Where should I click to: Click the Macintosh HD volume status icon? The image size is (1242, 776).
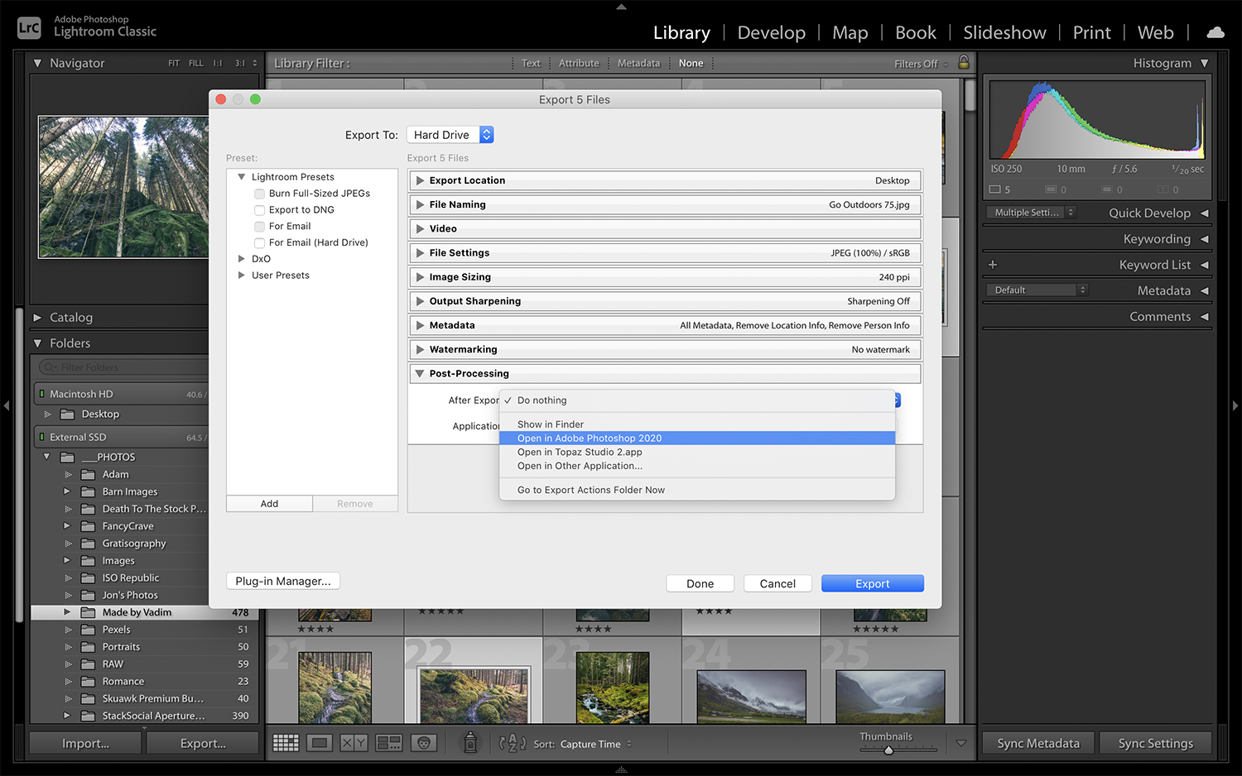click(42, 394)
